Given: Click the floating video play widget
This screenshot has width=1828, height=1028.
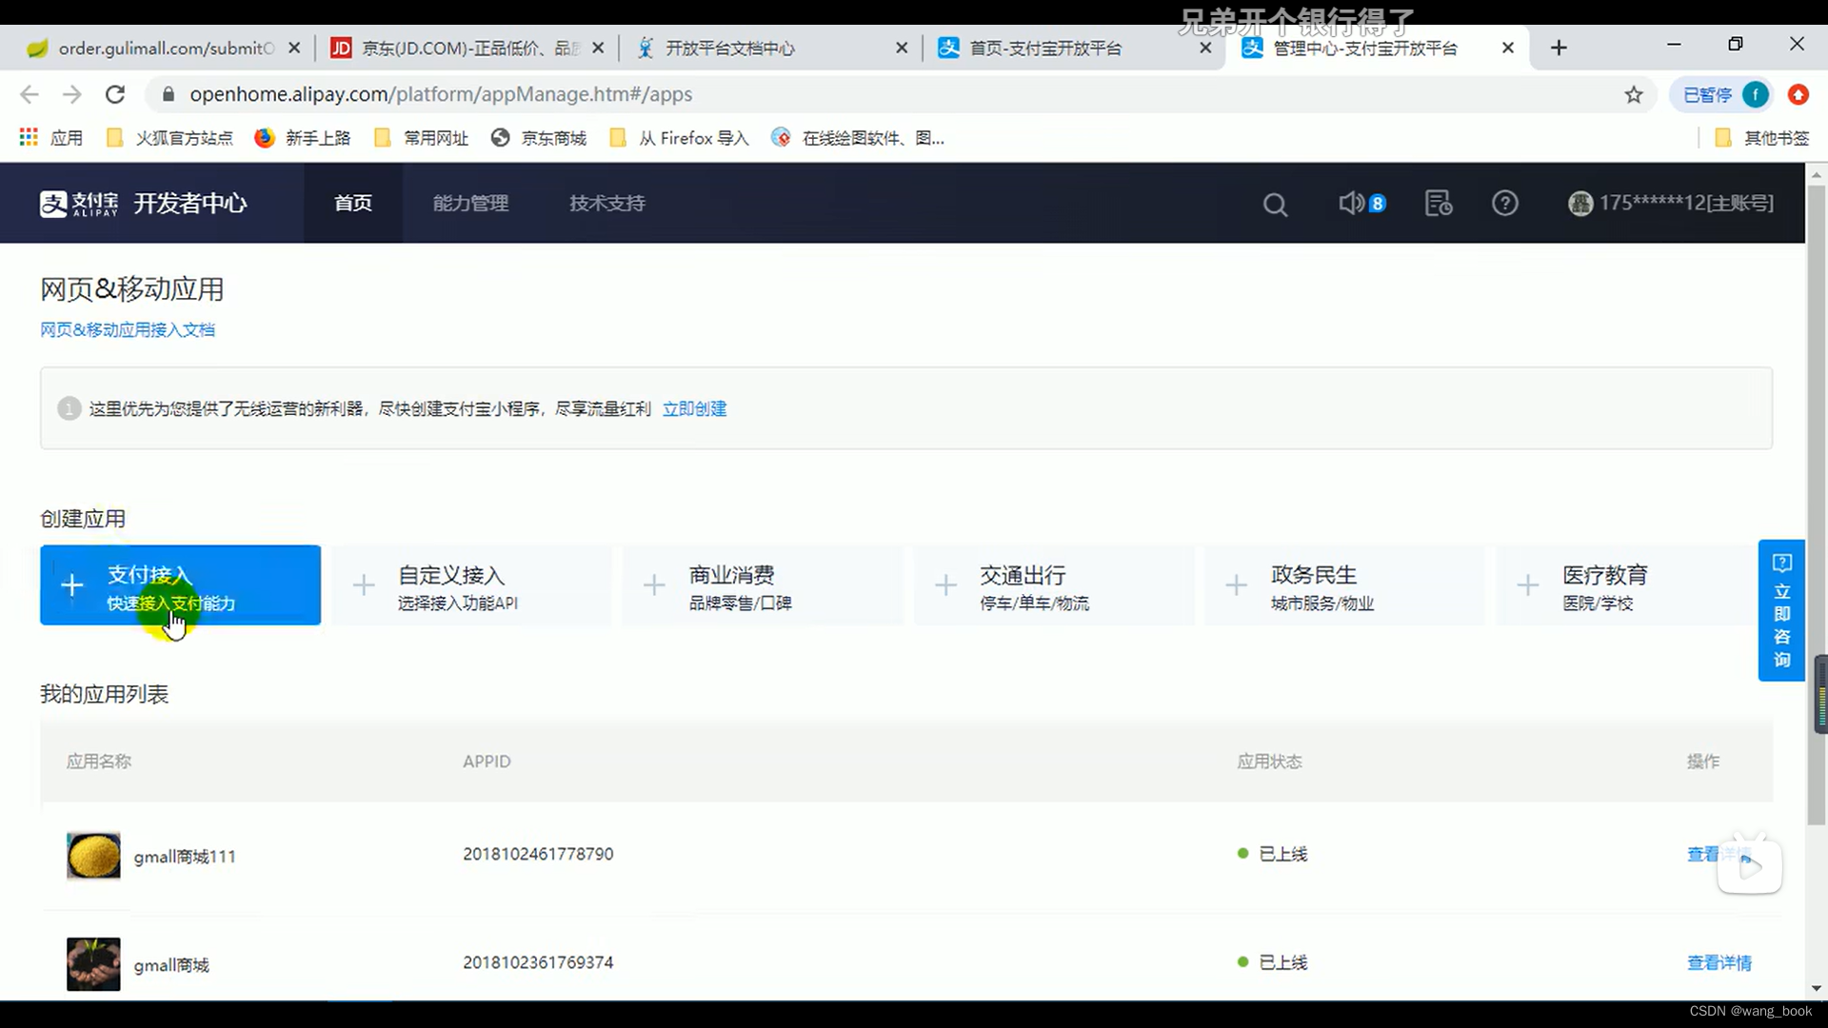Looking at the screenshot, I should (x=1750, y=864).
